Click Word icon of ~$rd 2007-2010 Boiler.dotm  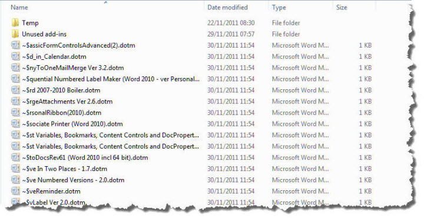15,90
